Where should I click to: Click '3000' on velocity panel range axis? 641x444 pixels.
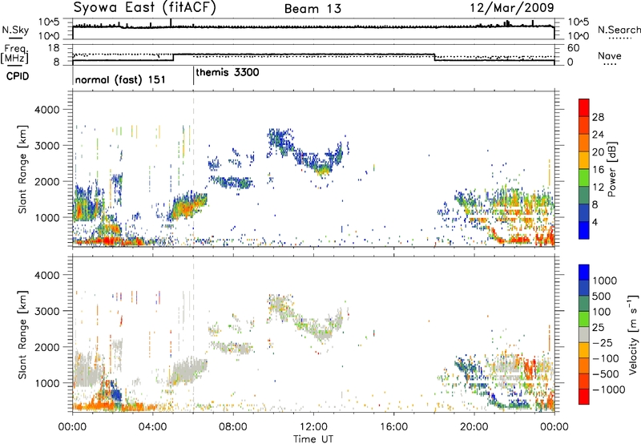point(46,311)
